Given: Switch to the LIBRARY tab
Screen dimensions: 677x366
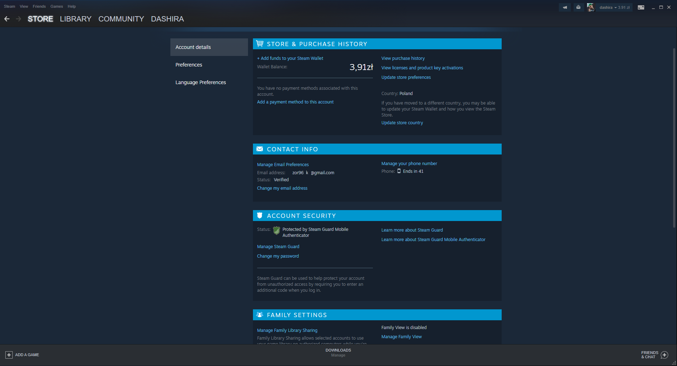Looking at the screenshot, I should 75,19.
